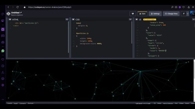The image size is (195, 109).
Task: Pin the pen with the pin icon
Action: (184, 14)
